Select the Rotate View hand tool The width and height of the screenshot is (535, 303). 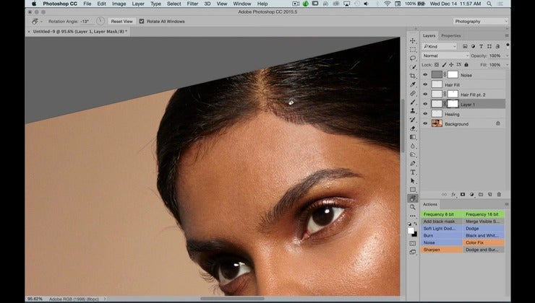413,198
